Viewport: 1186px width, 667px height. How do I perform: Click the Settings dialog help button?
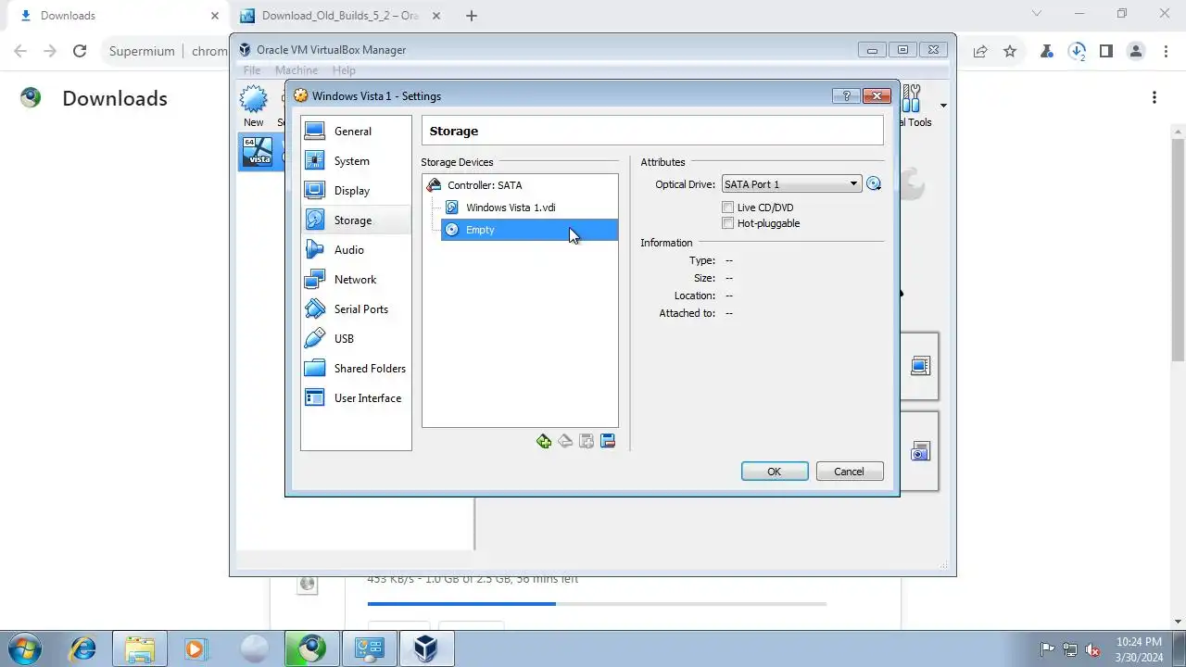[846, 95]
